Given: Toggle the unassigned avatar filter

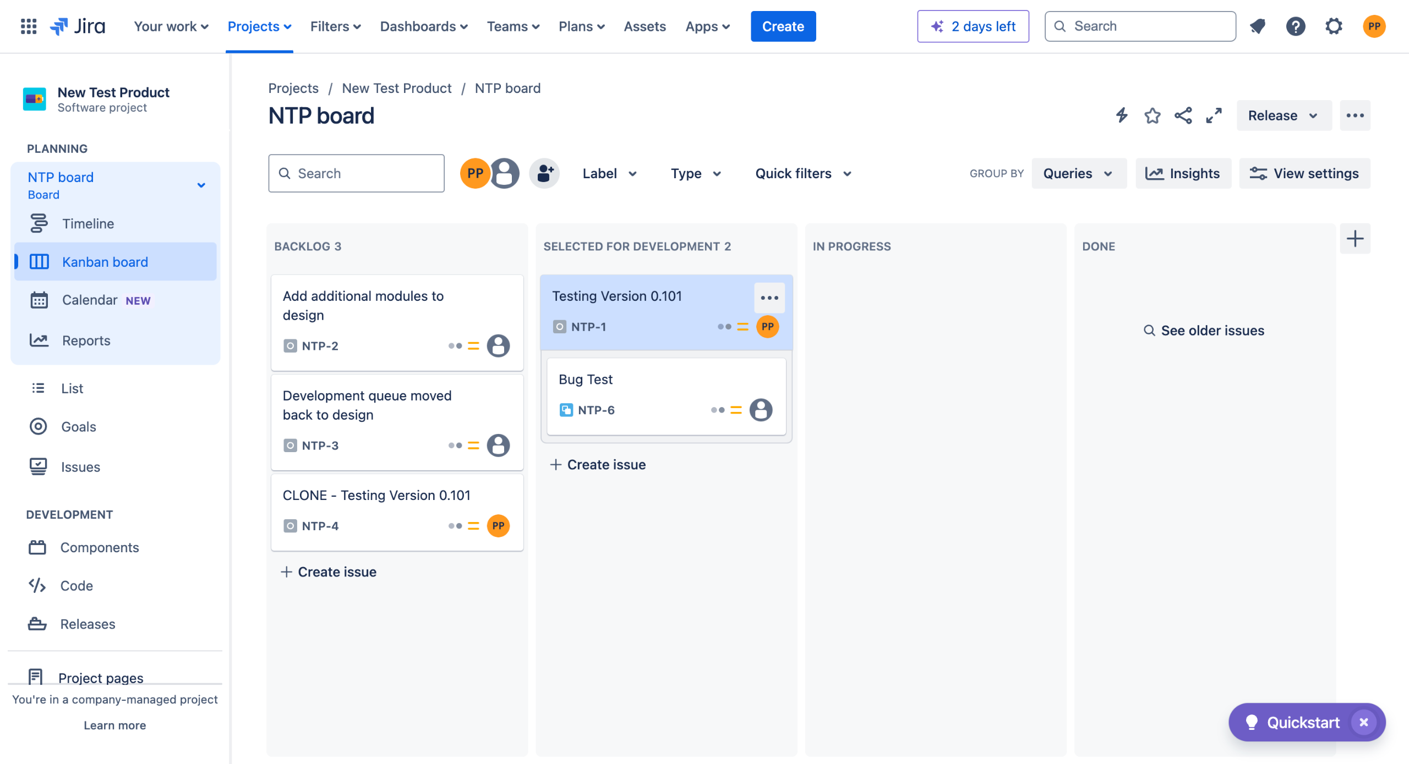Looking at the screenshot, I should [x=505, y=173].
